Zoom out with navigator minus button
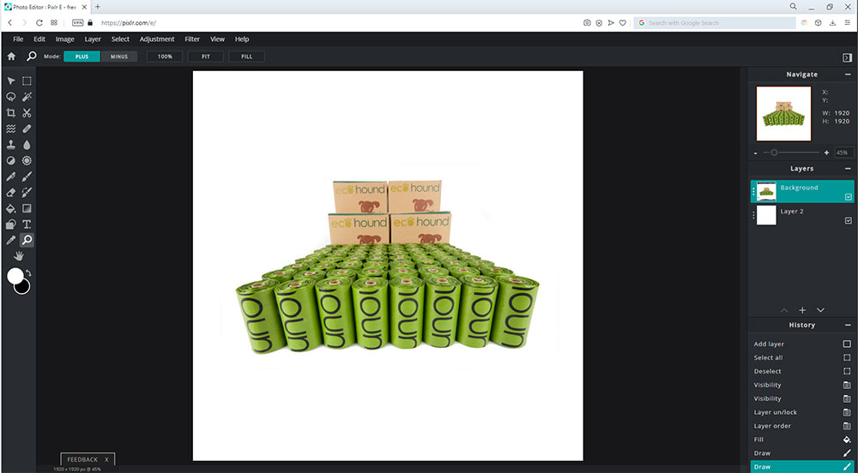 [x=756, y=153]
